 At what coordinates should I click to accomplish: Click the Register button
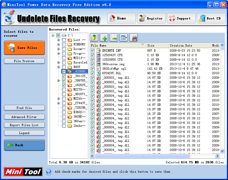tap(151, 18)
